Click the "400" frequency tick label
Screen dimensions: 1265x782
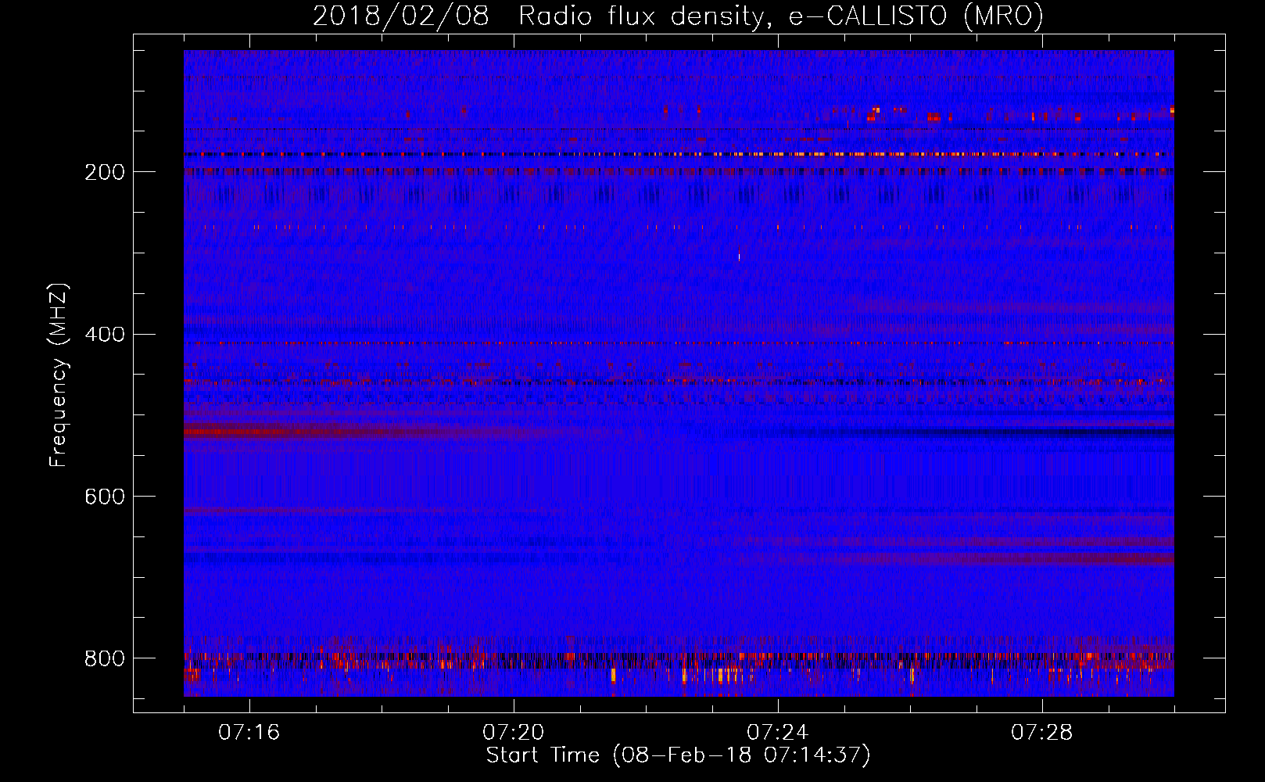(105, 335)
